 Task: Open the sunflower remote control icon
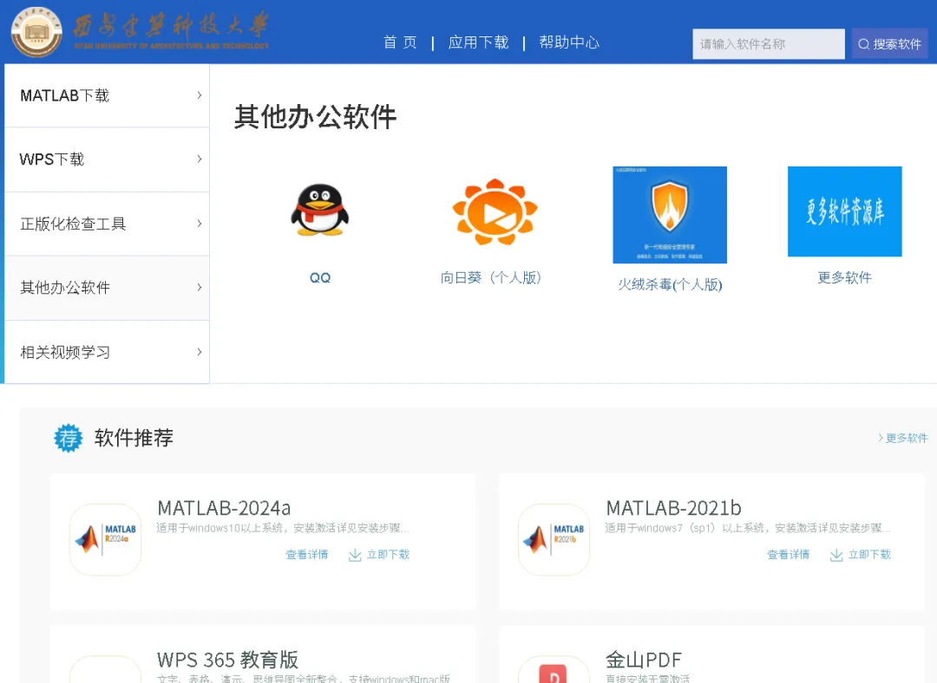point(495,211)
